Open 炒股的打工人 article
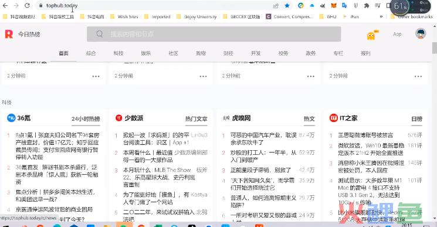 coord(263,156)
